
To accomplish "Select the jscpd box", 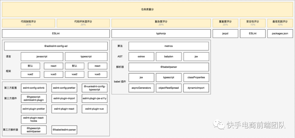I will [225, 34].
